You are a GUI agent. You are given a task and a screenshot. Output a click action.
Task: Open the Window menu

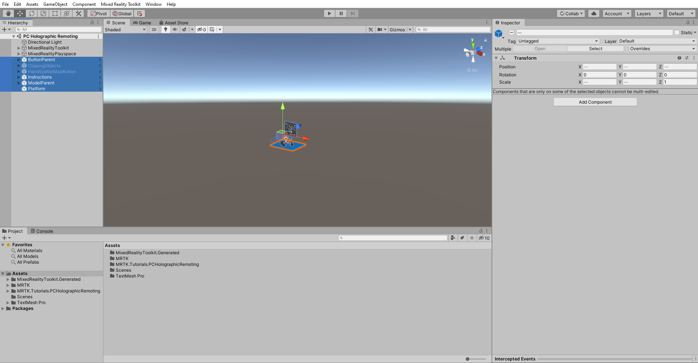(154, 4)
